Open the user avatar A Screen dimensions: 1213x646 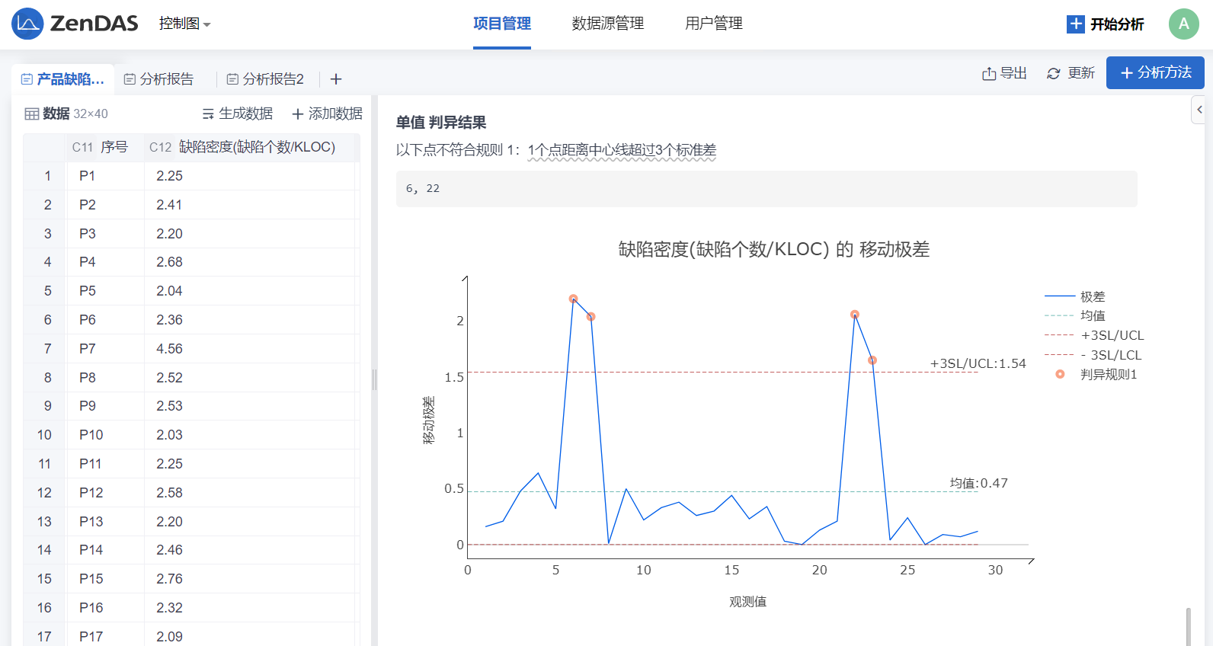tap(1183, 24)
